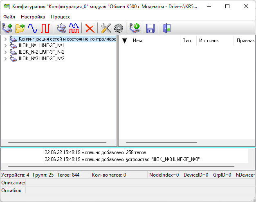Click the add folder group icon

click(20, 28)
